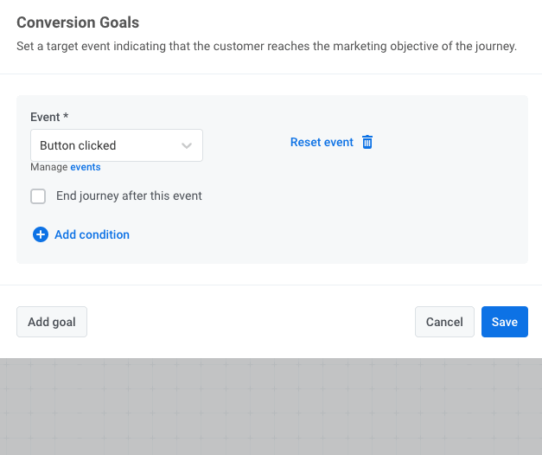Screen dimensions: 542x455
Task: Enable the End journey after this event checkbox
Action: 38,196
